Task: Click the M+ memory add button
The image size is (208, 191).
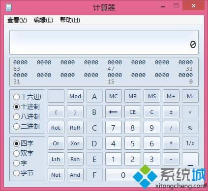Action: 171,96
